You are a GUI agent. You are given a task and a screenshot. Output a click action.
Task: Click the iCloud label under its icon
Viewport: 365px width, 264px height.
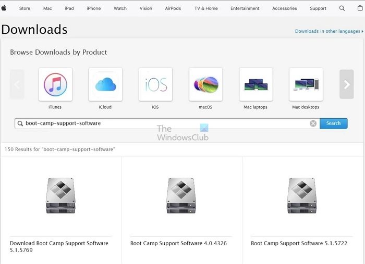pyautogui.click(x=105, y=107)
